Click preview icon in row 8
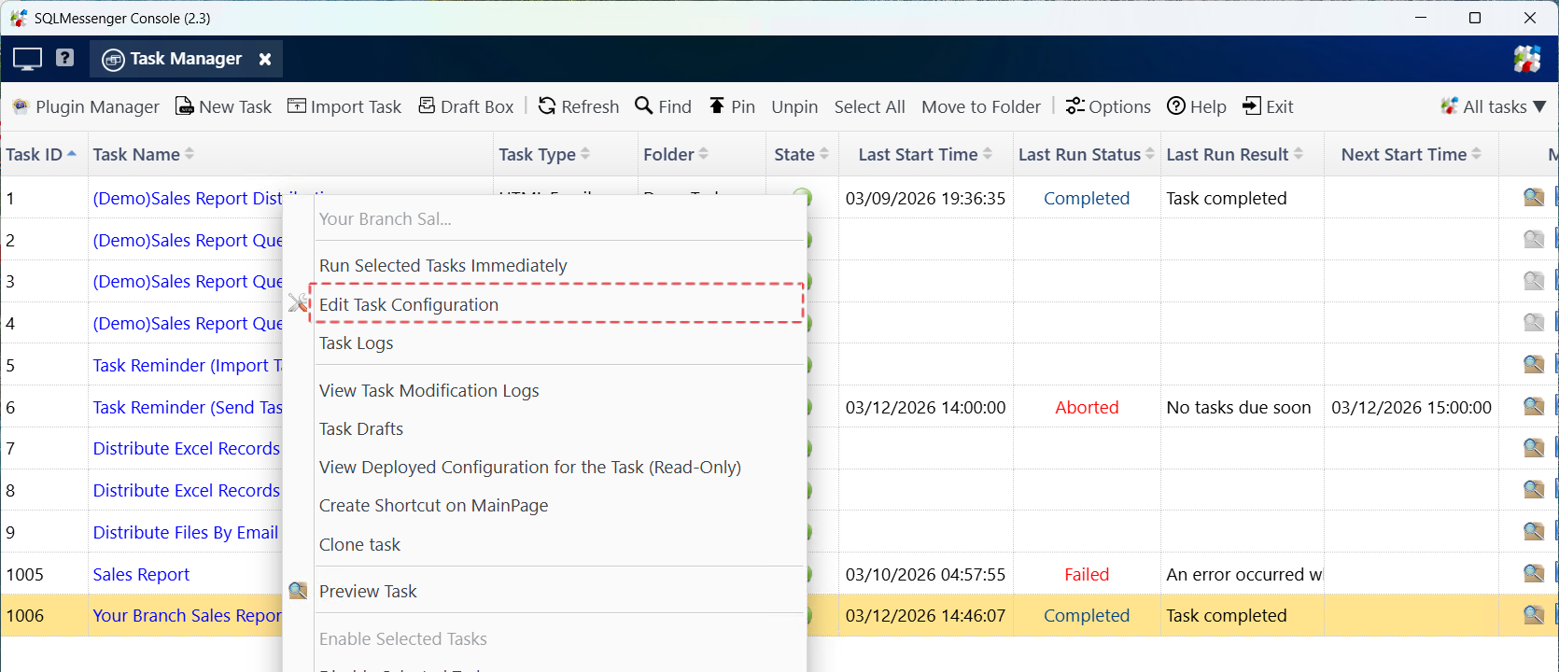Screen dimensions: 1559x672 click(x=1534, y=489)
